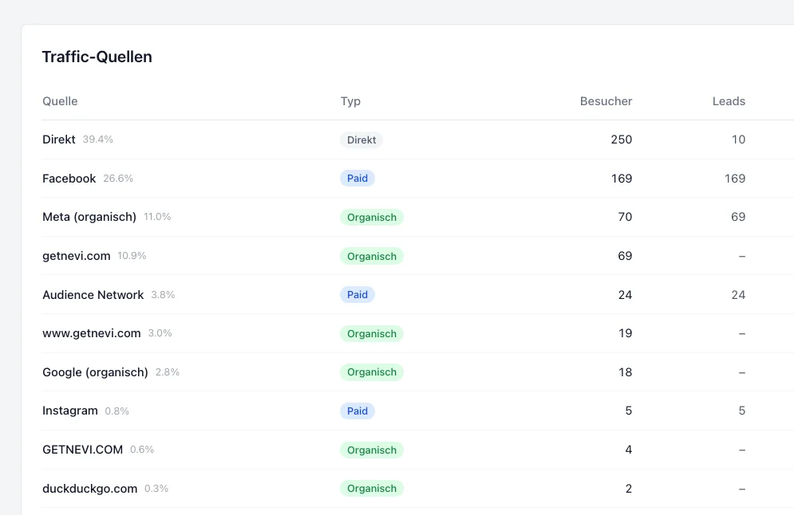Click the Quelle column header
This screenshot has height=515, width=794.
(60, 101)
